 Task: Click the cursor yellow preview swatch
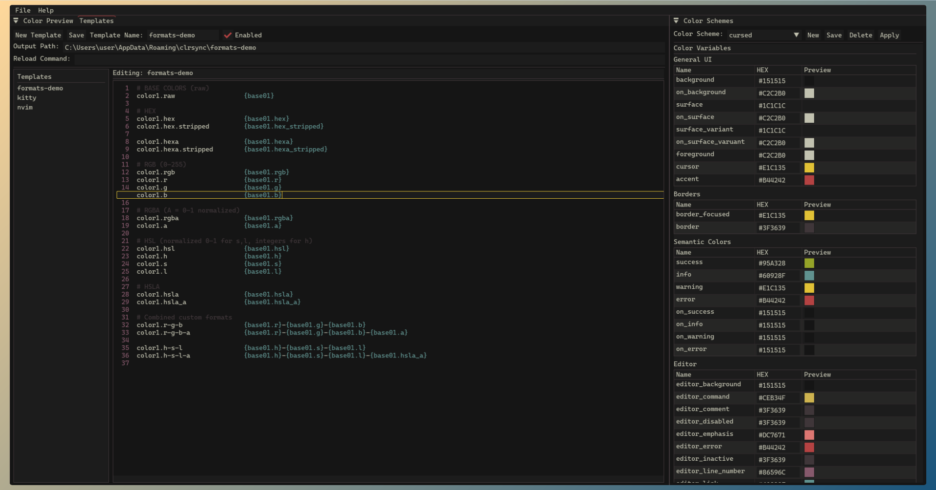pos(809,168)
